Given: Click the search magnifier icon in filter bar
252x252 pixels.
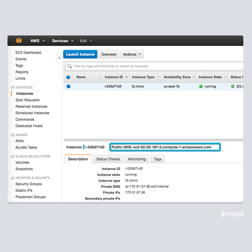Looking at the screenshot, I should pyautogui.click(x=70, y=66).
